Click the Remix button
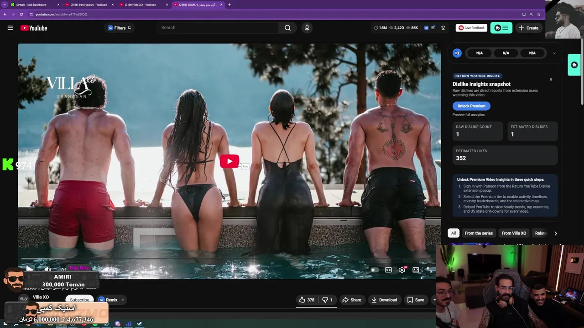The width and height of the screenshot is (584, 328). (x=108, y=300)
